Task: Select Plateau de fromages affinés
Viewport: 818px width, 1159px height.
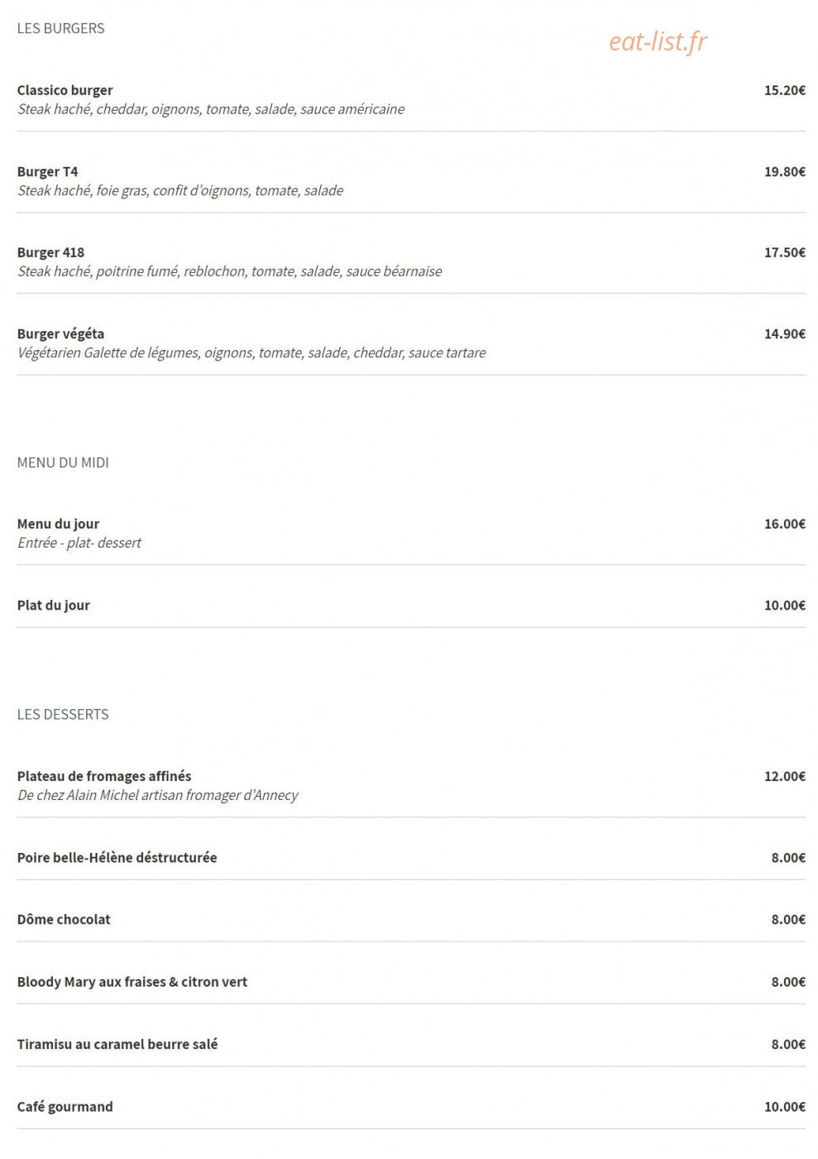Action: click(104, 776)
